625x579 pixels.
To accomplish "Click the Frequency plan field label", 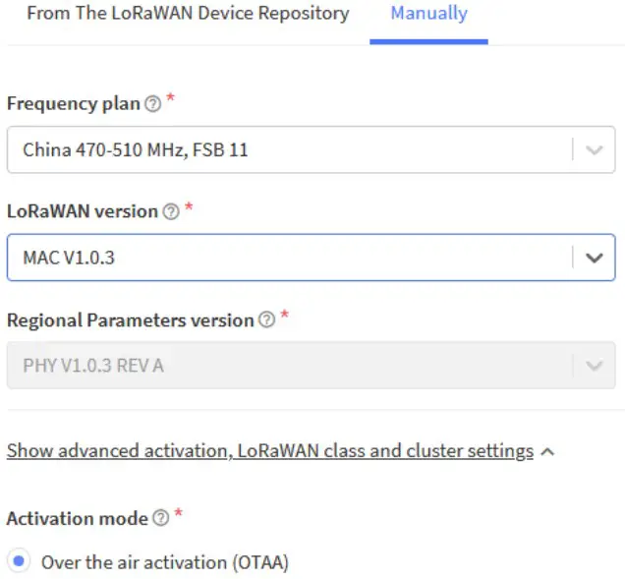I will click(74, 104).
